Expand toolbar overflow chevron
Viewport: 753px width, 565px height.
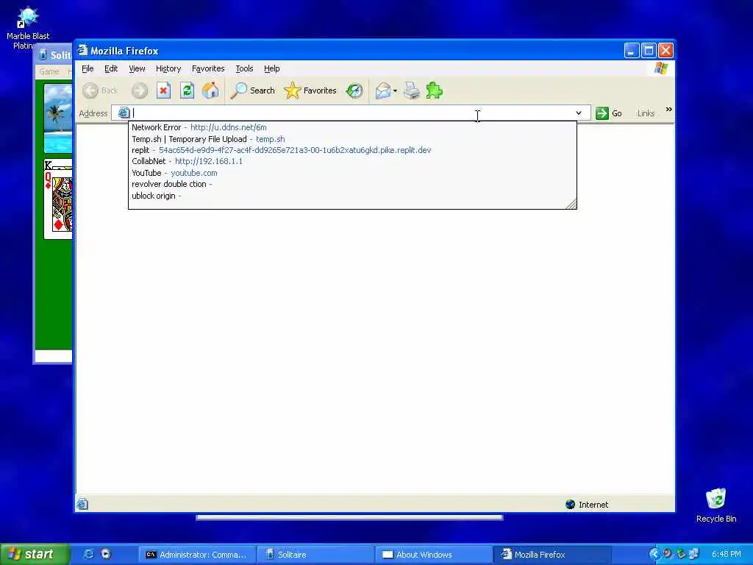[668, 110]
